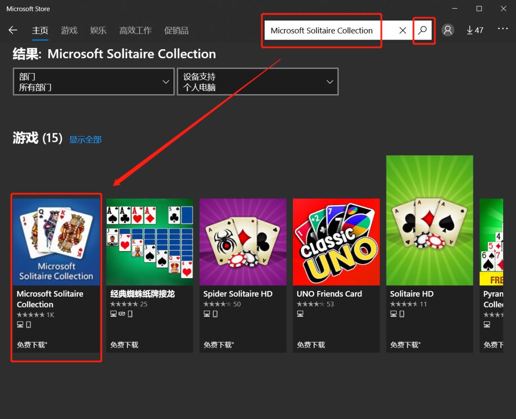516x419 pixels.
Task: Open downloads showing 47 items
Action: 474,30
